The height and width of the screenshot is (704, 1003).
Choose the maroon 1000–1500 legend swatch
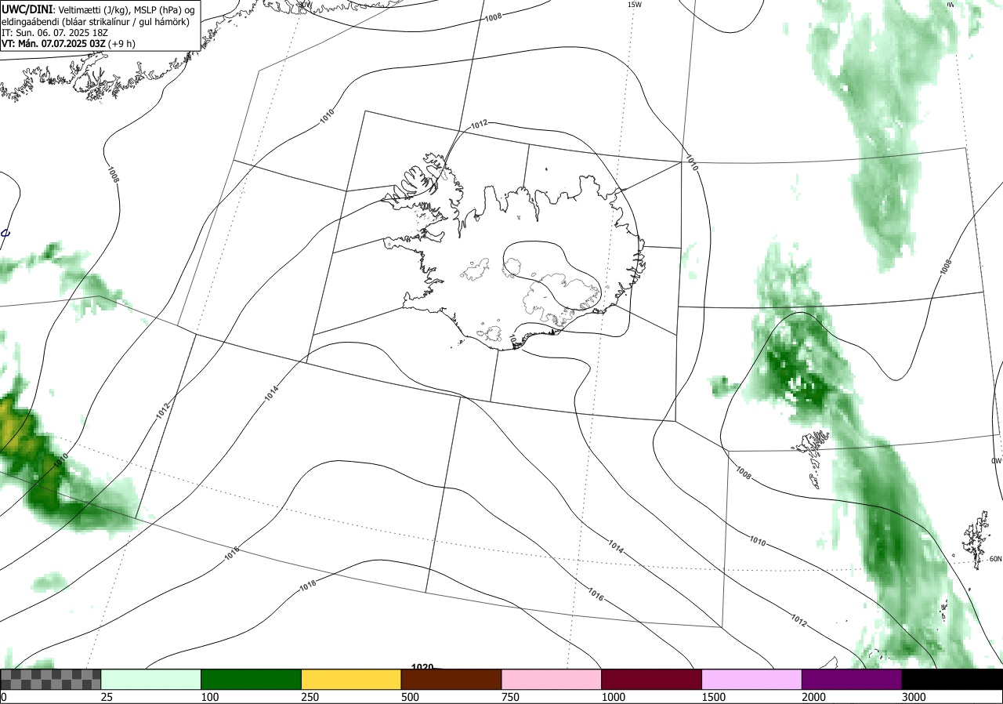point(652,679)
